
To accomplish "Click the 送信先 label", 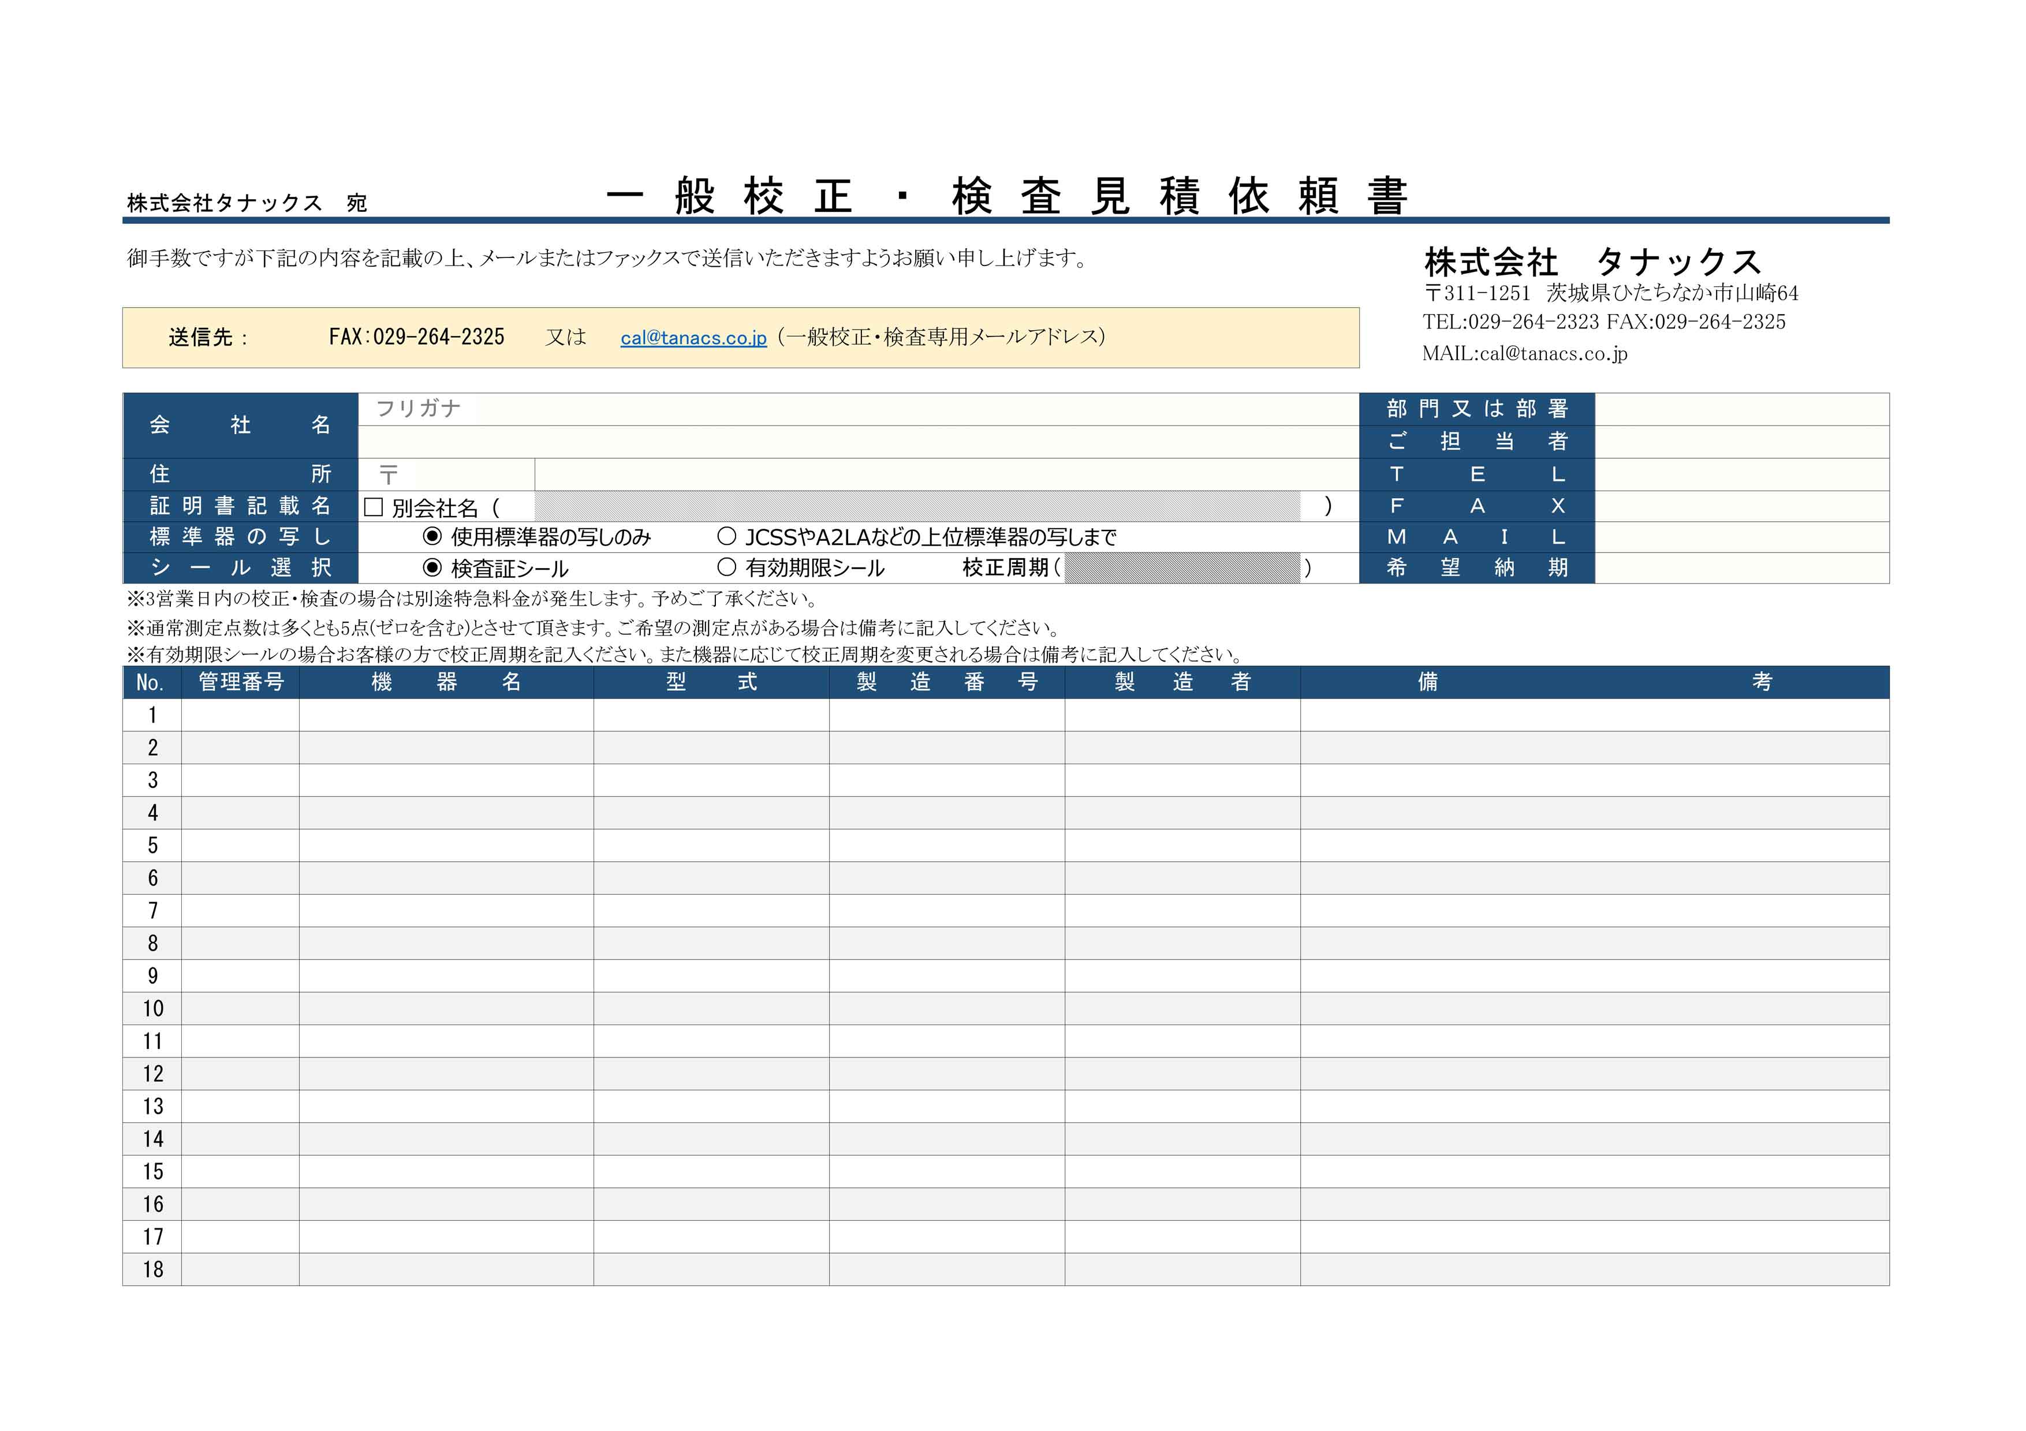I will pos(208,338).
